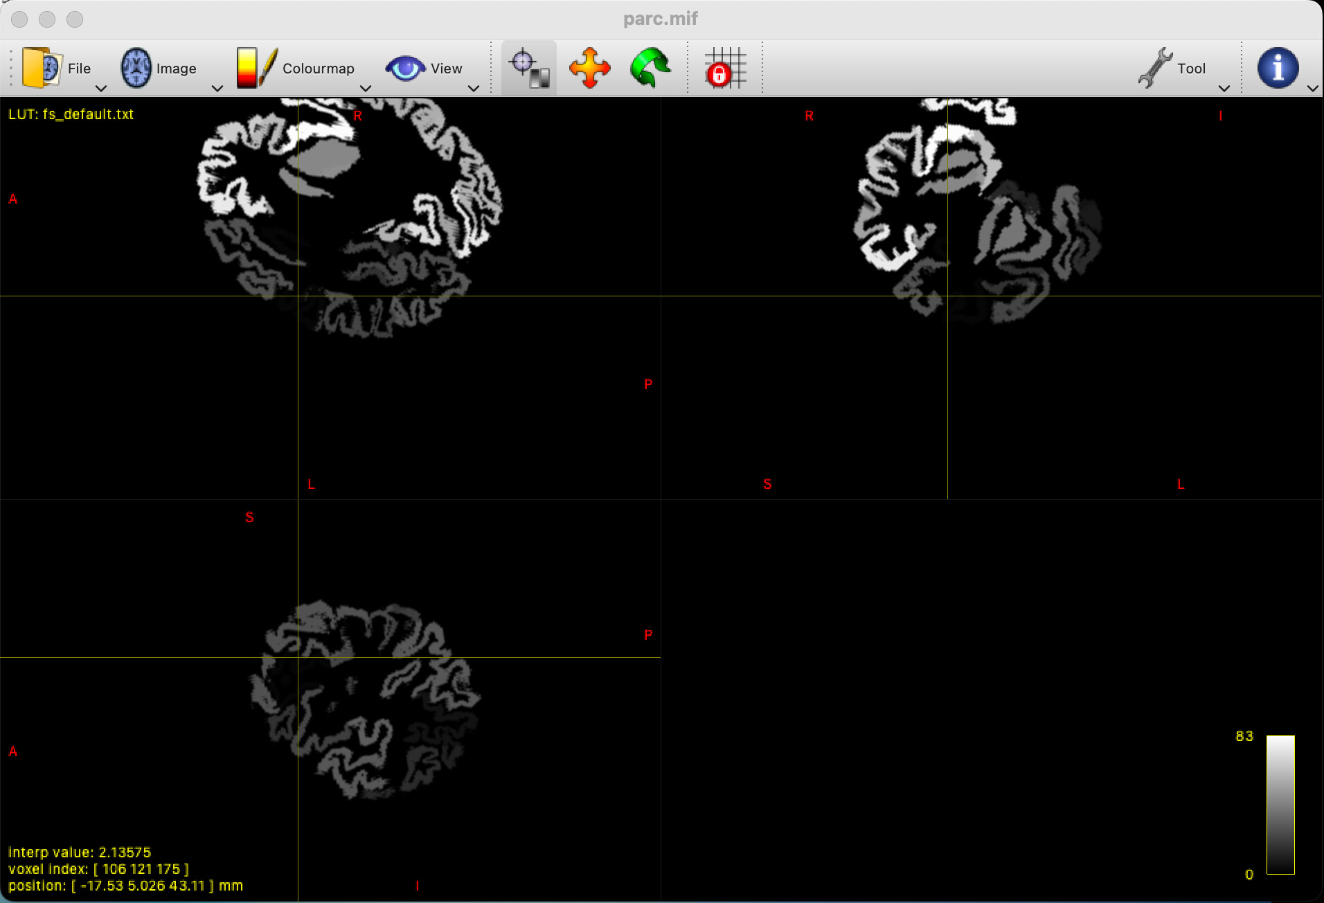Click the Colourmap paintbrush icon
This screenshot has height=903, width=1324.
point(257,67)
